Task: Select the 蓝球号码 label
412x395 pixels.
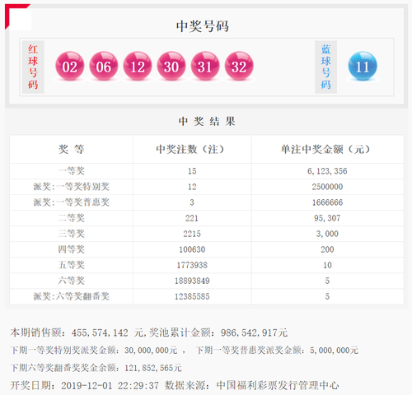Action: 326,67
